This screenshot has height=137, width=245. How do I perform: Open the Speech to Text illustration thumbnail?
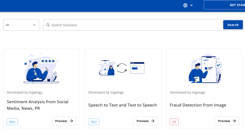tap(122, 68)
